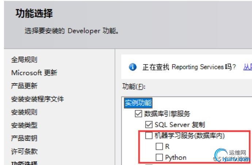Viewport: 252px width, 165px height.
Task: Uncheck the SQL Server 复制 checkbox
Action: [x=149, y=125]
